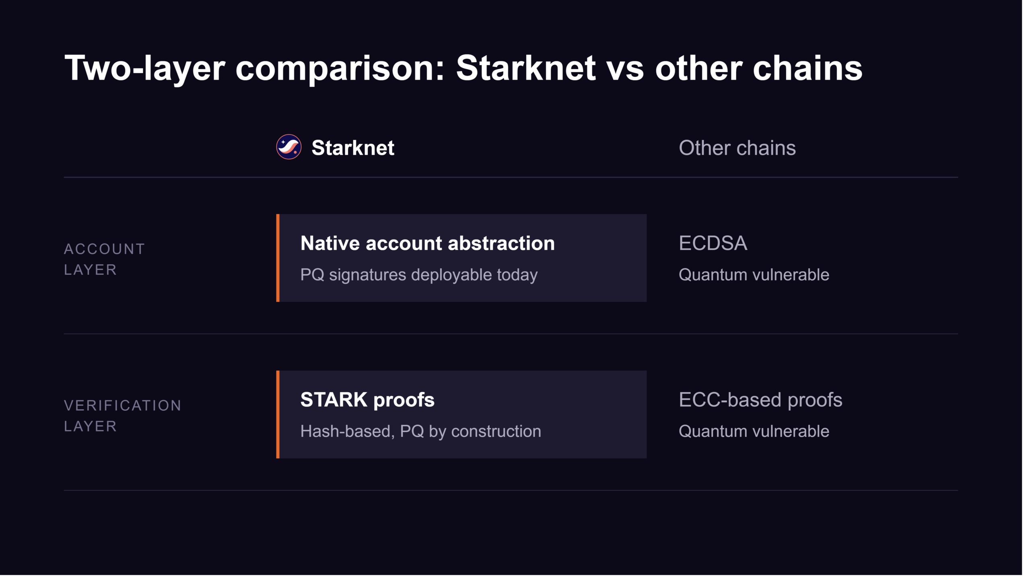This screenshot has width=1030, height=583.
Task: Click the VERIFICATION LAYER row label
Action: point(123,416)
